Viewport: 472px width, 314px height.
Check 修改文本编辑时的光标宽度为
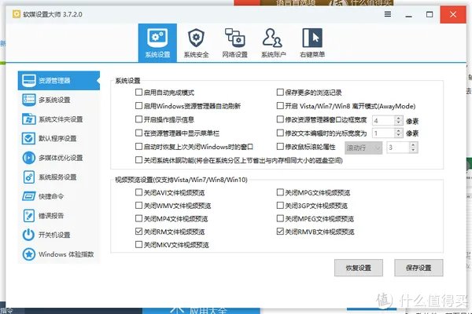280,133
